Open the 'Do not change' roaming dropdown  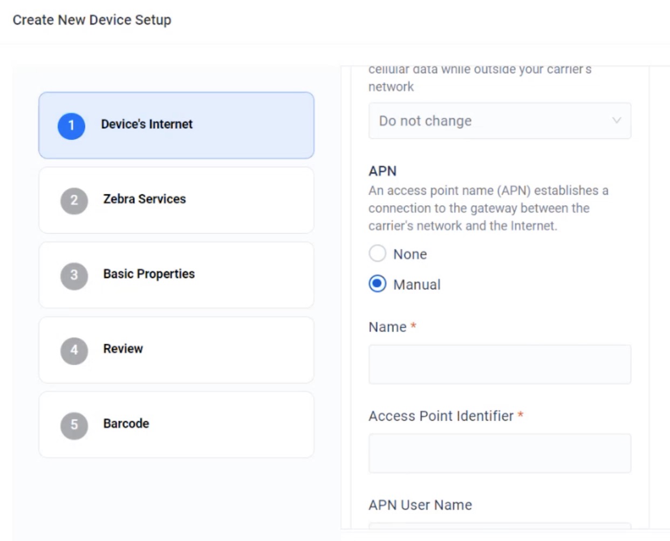pos(499,121)
